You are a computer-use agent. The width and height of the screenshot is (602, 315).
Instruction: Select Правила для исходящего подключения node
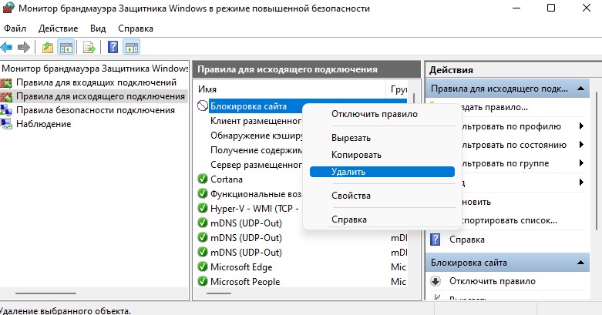(x=100, y=96)
